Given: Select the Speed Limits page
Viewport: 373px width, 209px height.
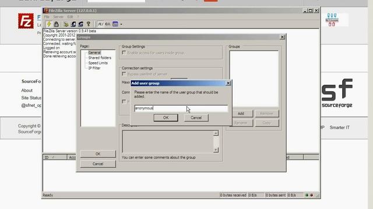Looking at the screenshot, I should click(98, 63).
